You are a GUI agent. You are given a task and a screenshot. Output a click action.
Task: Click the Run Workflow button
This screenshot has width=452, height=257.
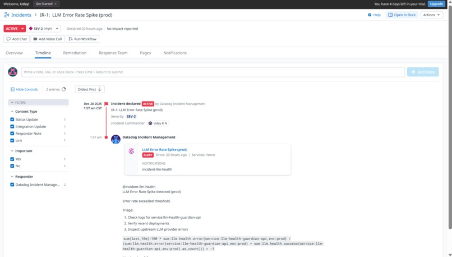(82, 39)
